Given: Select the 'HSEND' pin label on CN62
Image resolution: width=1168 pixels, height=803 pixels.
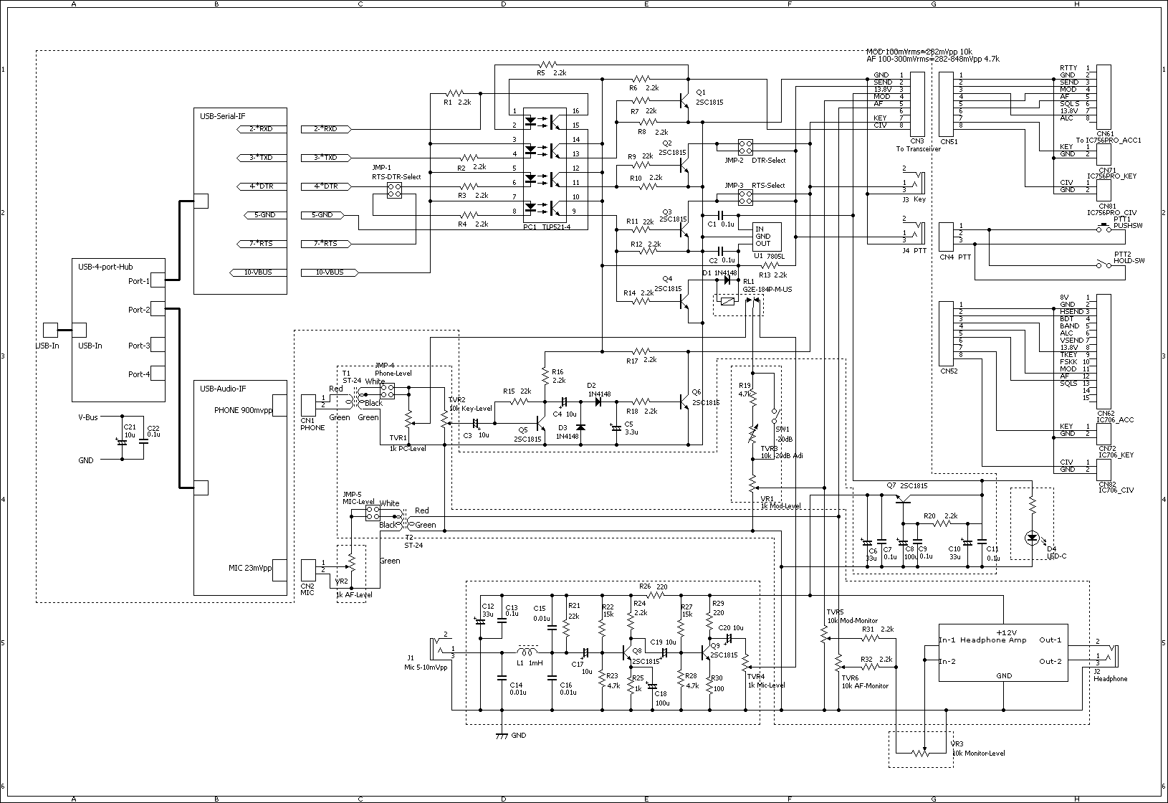Looking at the screenshot, I should click(x=1072, y=312).
